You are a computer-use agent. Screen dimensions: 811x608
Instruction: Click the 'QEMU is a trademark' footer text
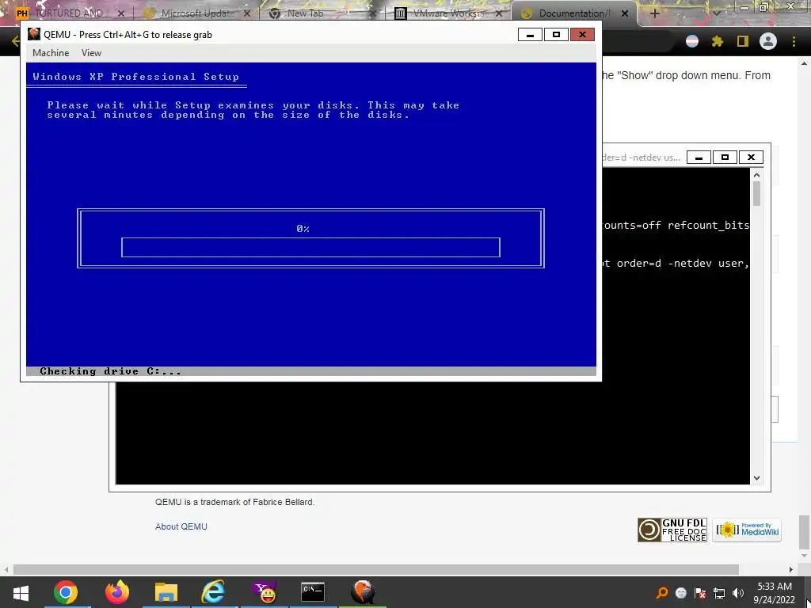234,502
